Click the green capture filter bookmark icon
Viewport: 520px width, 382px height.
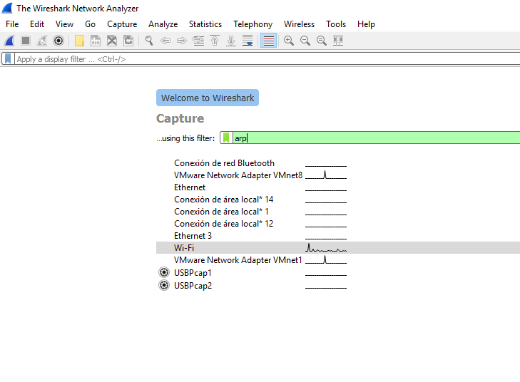(x=226, y=138)
